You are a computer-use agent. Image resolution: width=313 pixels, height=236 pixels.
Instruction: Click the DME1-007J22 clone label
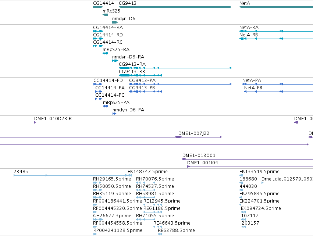(194, 133)
